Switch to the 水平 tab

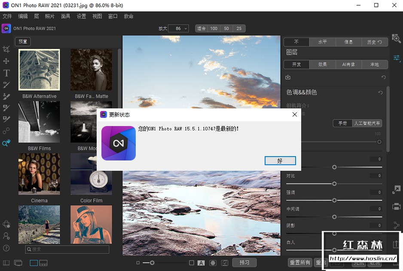323,42
